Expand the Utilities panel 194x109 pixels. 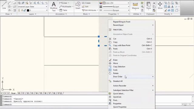click(x=137, y=14)
